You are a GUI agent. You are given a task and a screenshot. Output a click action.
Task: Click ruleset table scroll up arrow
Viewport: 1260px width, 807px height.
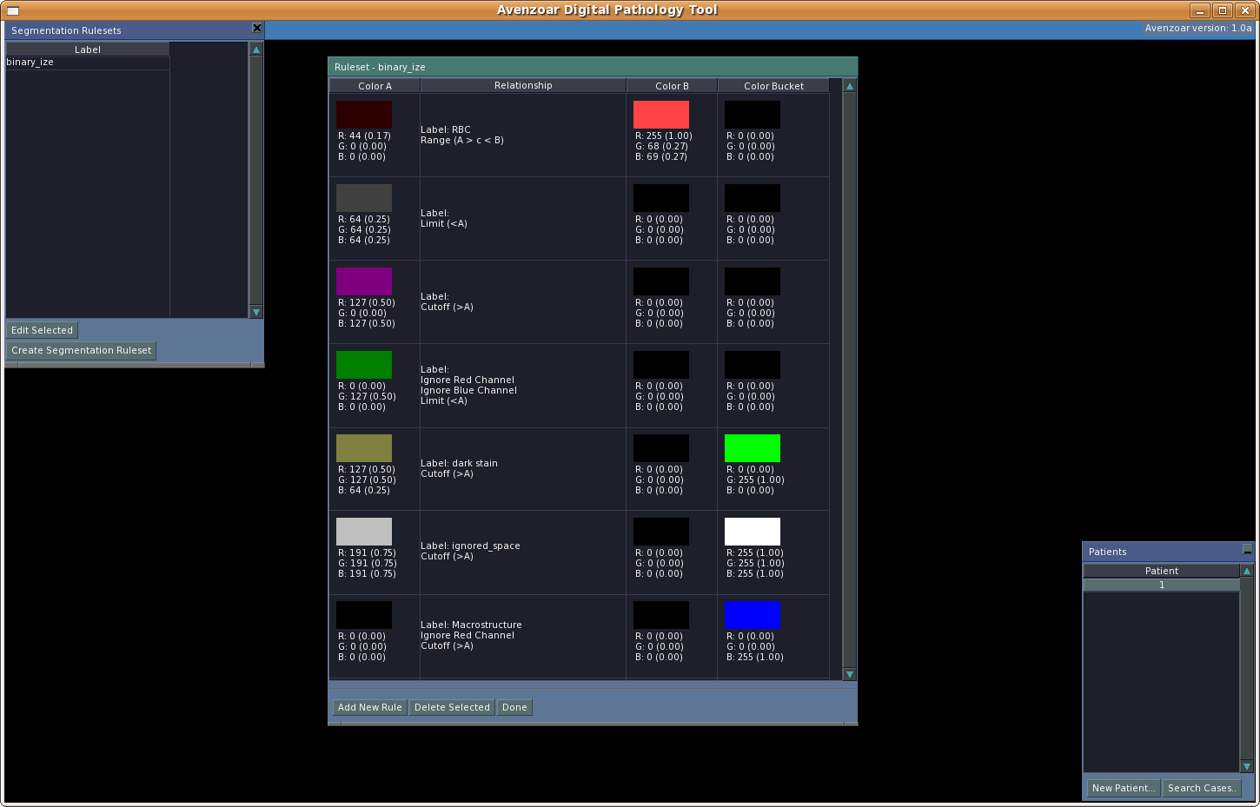coord(850,86)
